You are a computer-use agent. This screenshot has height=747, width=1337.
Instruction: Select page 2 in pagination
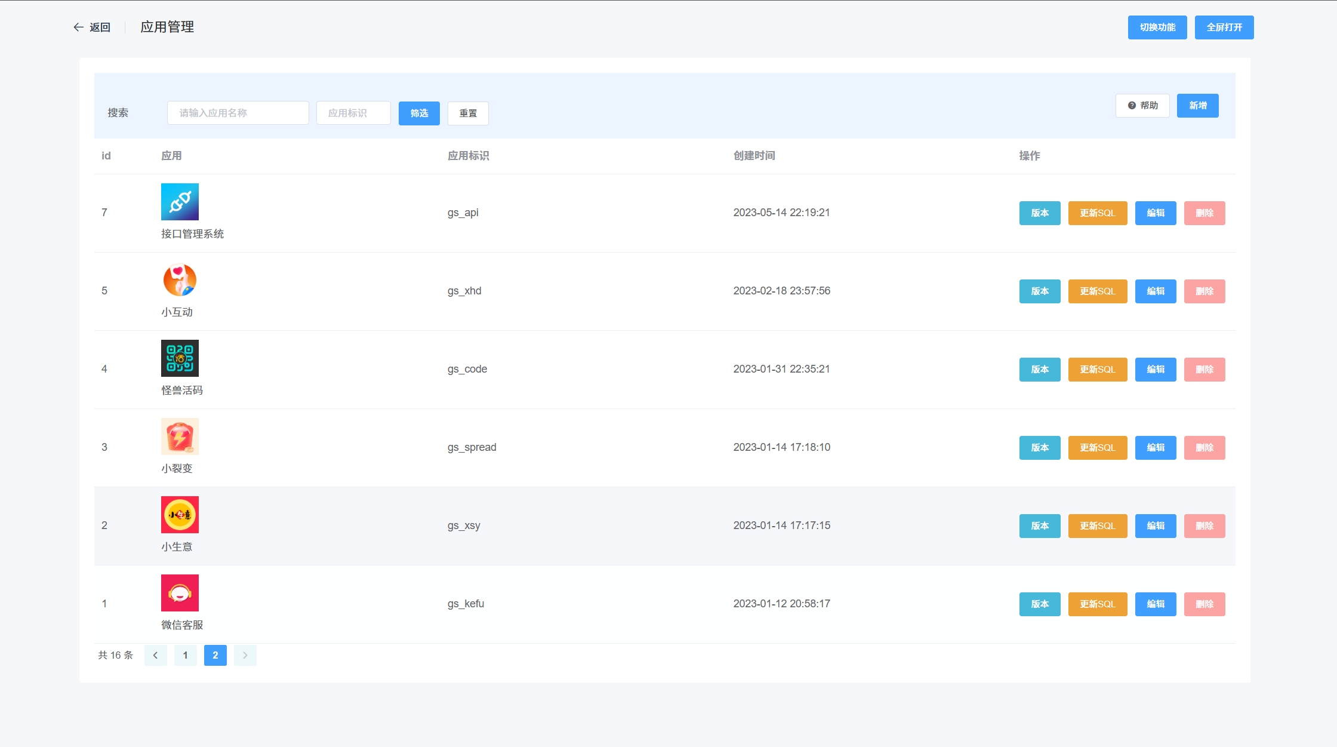(x=215, y=656)
